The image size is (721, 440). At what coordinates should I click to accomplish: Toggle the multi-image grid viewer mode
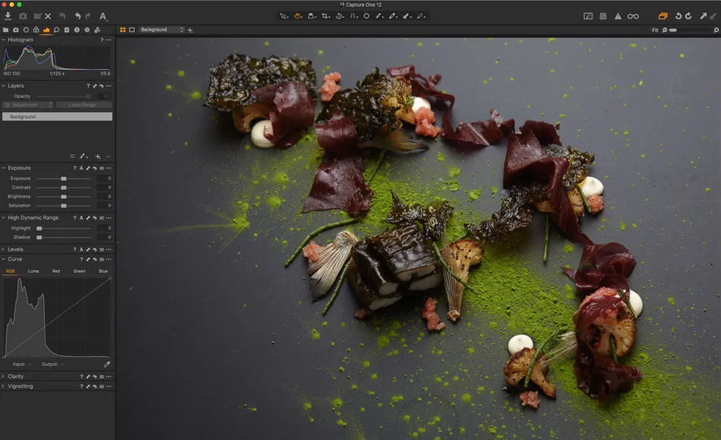click(x=123, y=30)
